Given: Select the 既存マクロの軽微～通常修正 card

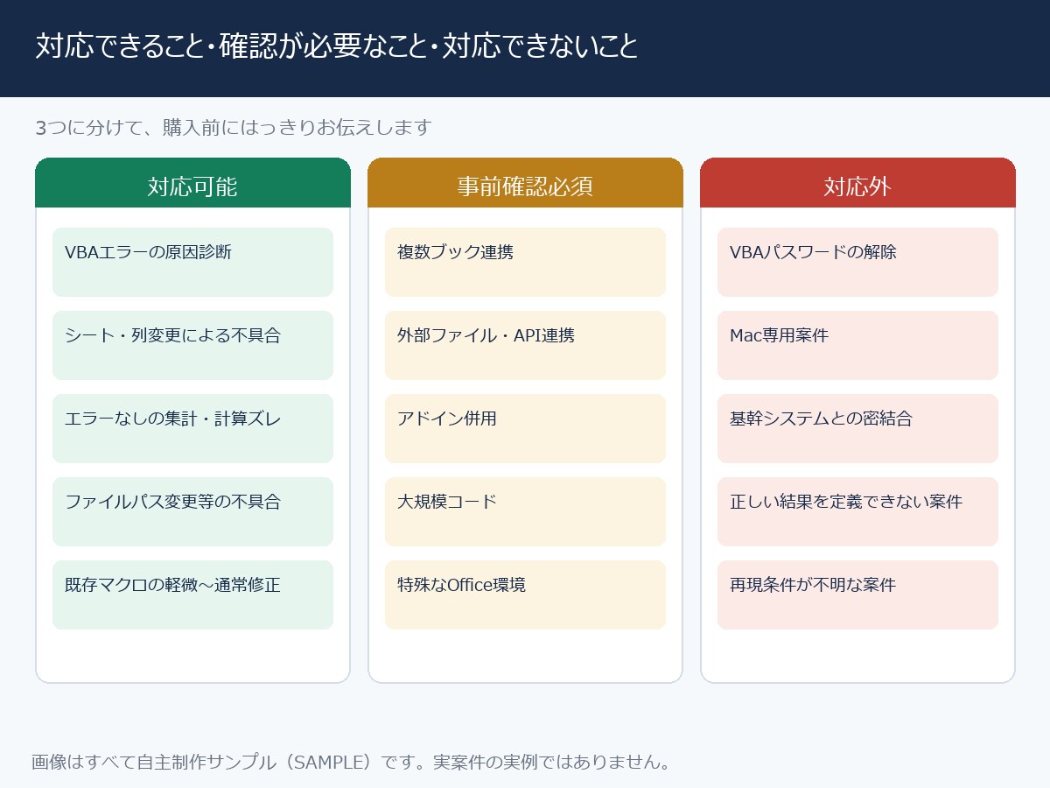Looking at the screenshot, I should (192, 595).
